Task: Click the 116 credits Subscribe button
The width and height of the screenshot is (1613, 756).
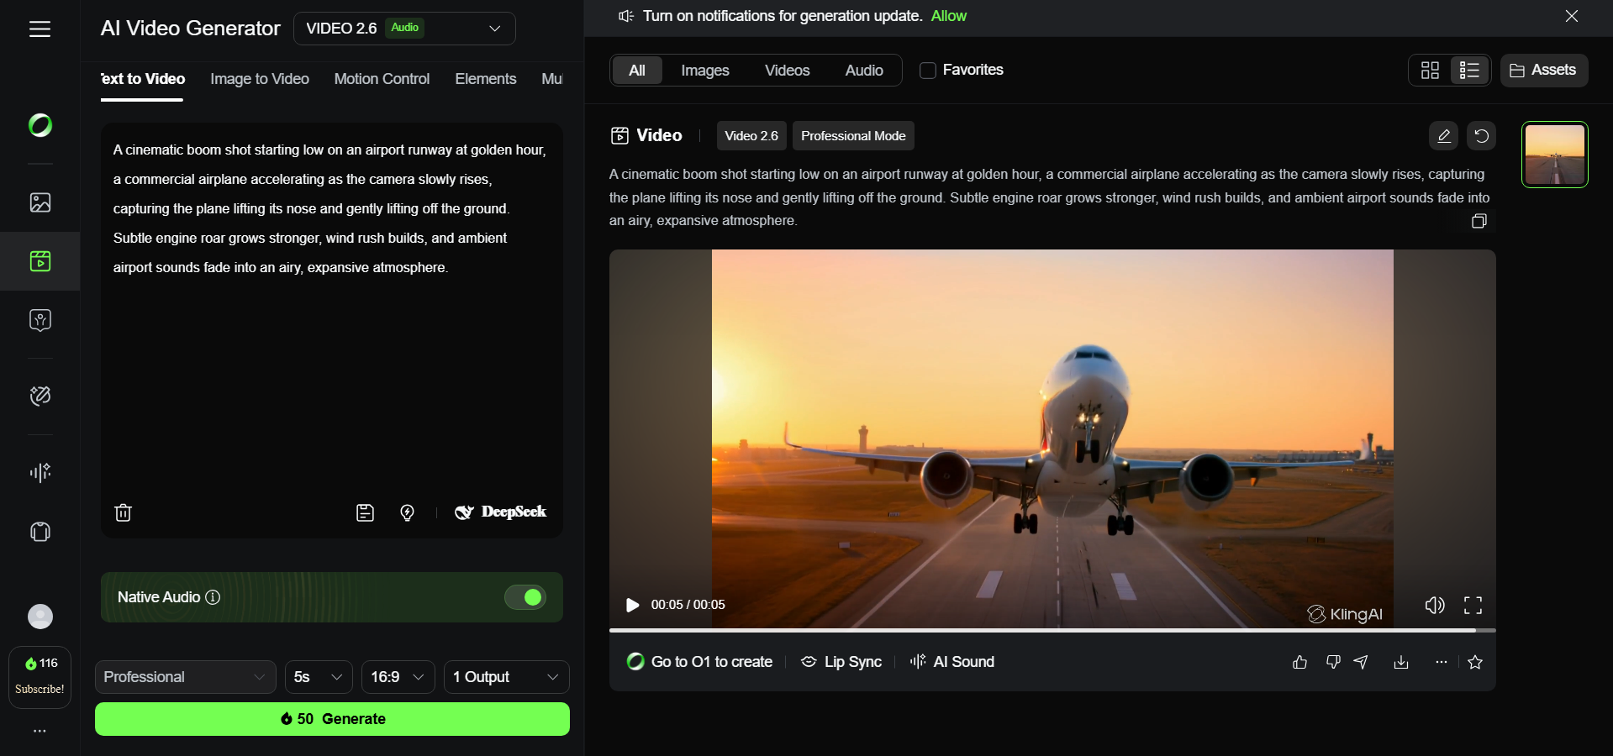Action: click(x=40, y=677)
